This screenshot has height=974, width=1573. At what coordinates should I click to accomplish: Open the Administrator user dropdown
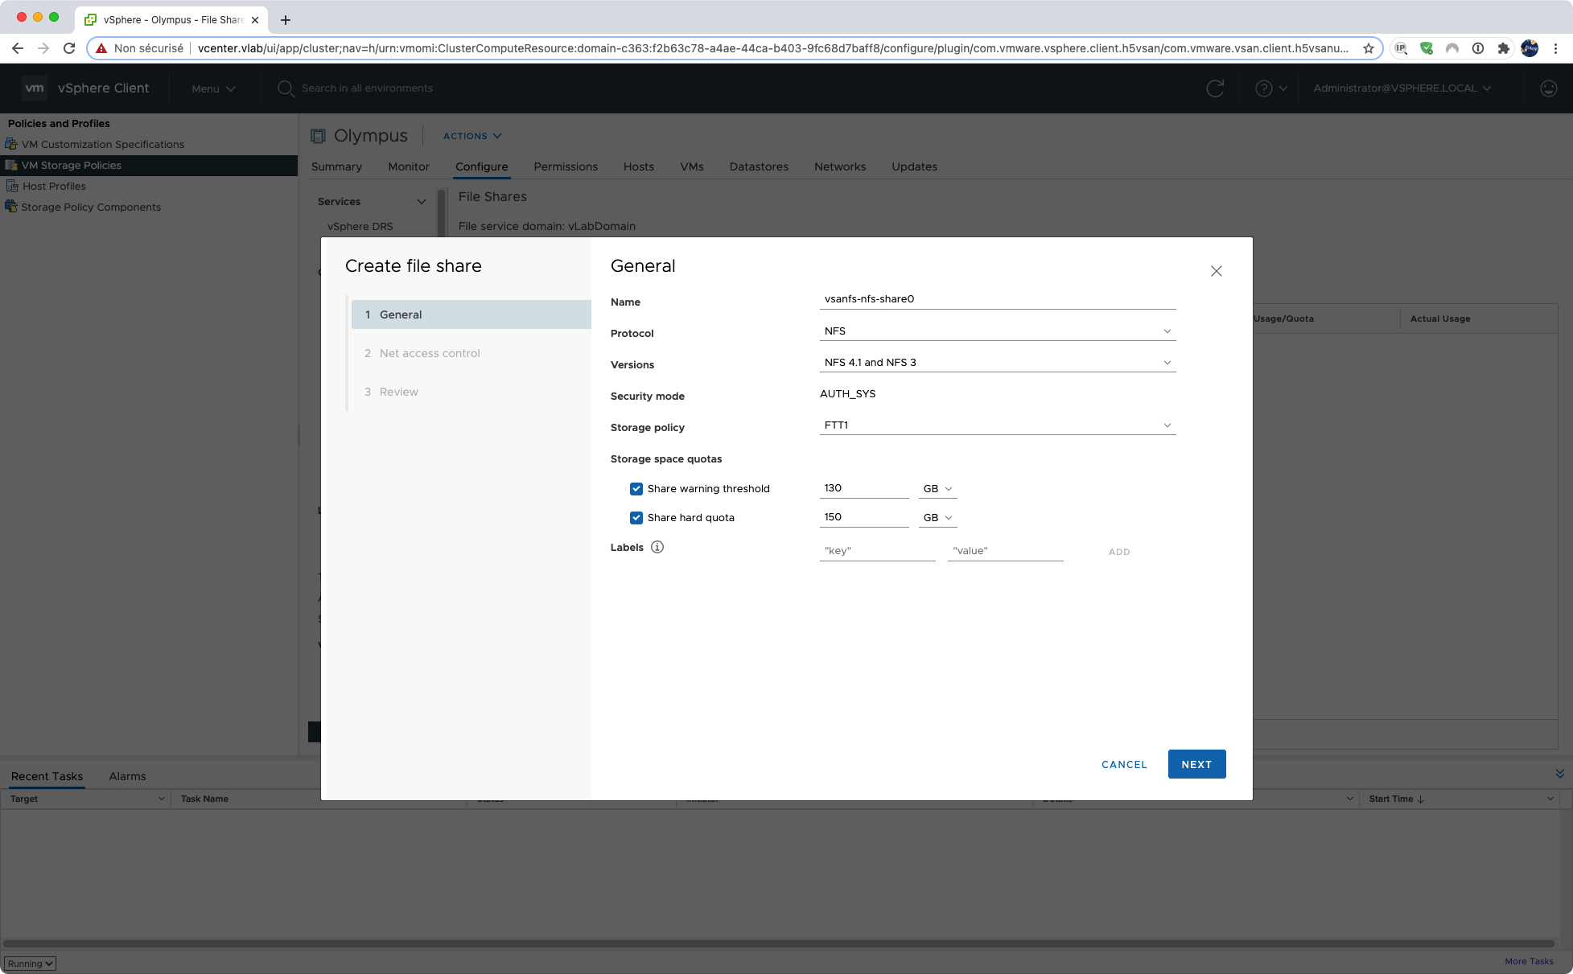[1402, 88]
